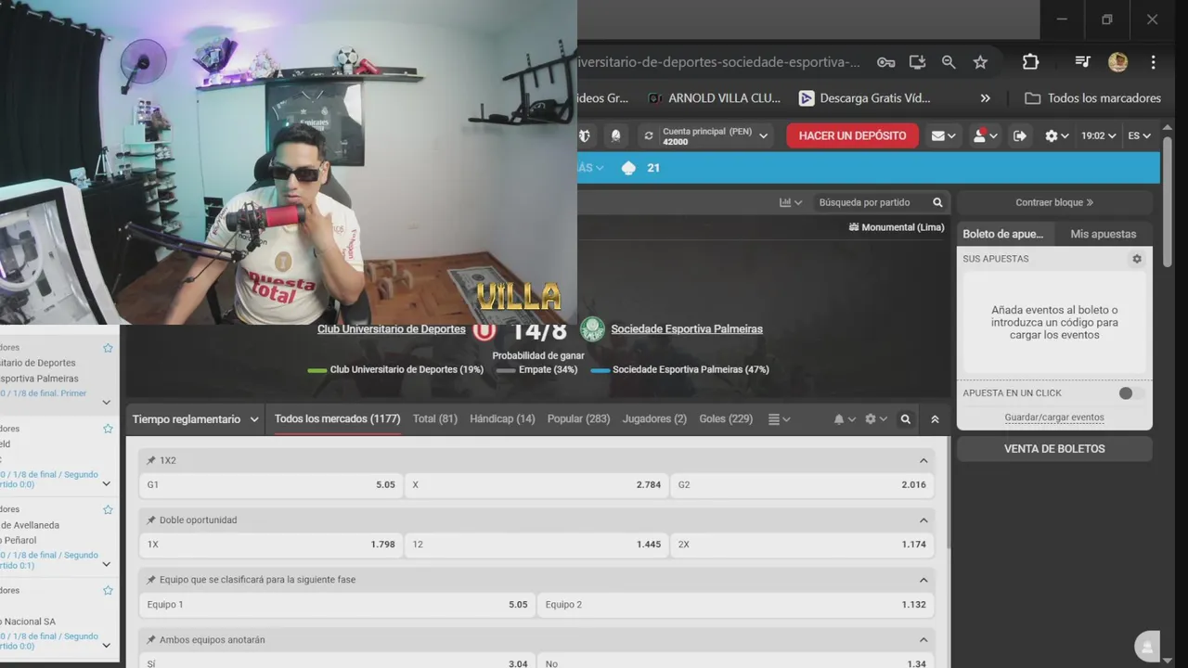The image size is (1188, 668).
Task: Open the ES language dropdown
Action: [x=1139, y=135]
